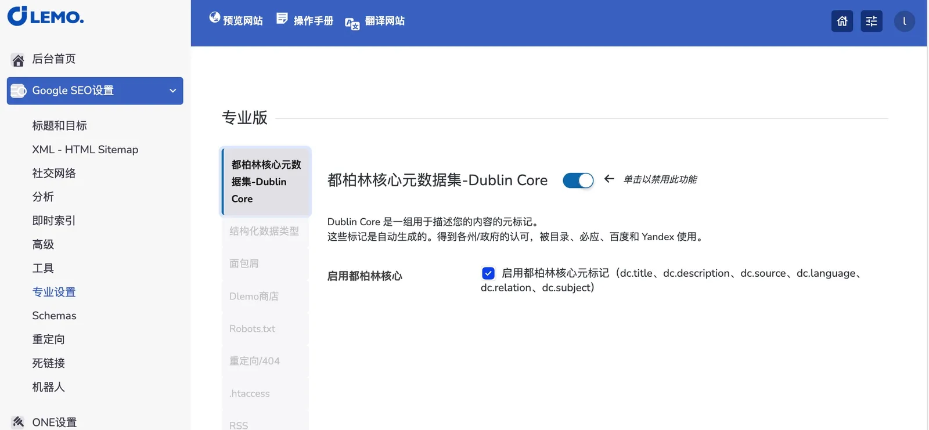Image resolution: width=929 pixels, height=430 pixels.
Task: Click the ONE设置 tools icon
Action: 18,422
